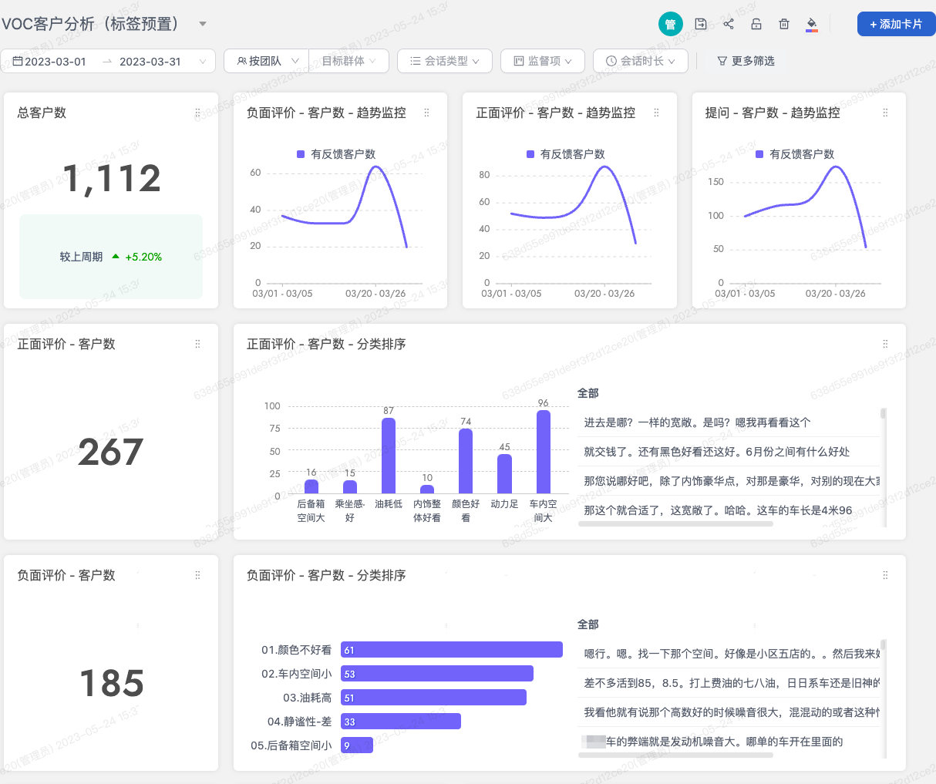Click the horizontal scrollbar under positive comments
This screenshot has width=936, height=784.
click(x=675, y=524)
